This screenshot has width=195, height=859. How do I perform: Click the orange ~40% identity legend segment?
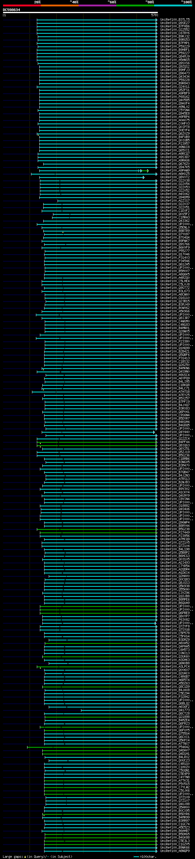(60, 5)
